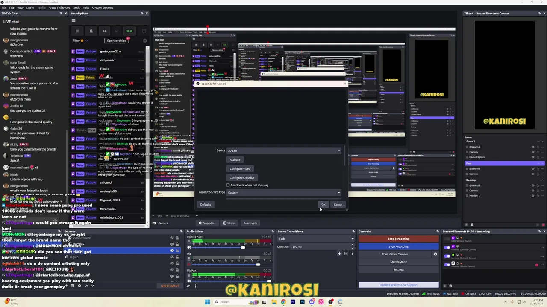Screen dimensions: 547x307
Task: Increase transition Duration with stepper
Action: [x=353, y=245]
